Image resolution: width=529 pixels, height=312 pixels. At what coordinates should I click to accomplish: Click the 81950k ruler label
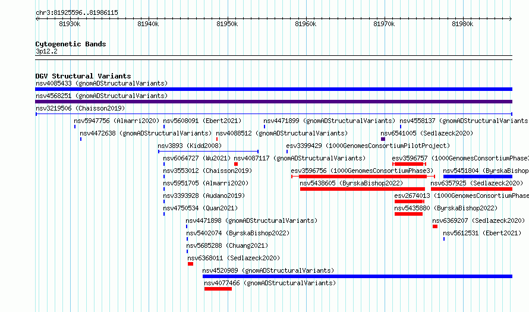pyautogui.click(x=227, y=24)
